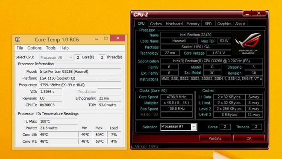Click the Level 2 cache value 2 x 256 KBytes

(229, 109)
